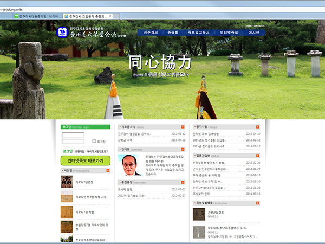Screen dimensions: 325x244
Task: Click the 회원가입 sign-up link
Action: click(x=80, y=151)
